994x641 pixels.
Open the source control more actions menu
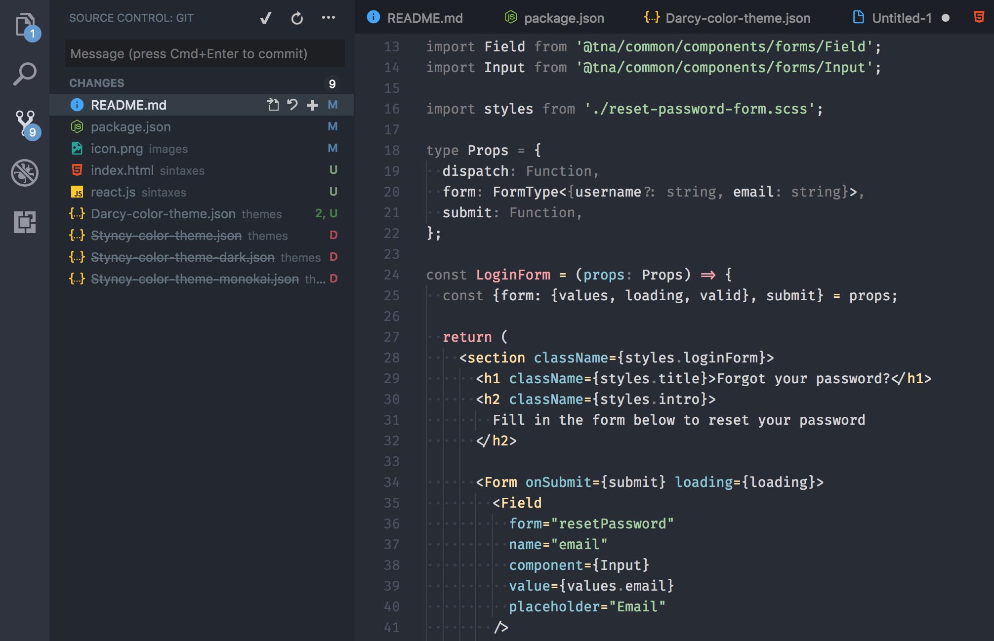click(x=328, y=18)
